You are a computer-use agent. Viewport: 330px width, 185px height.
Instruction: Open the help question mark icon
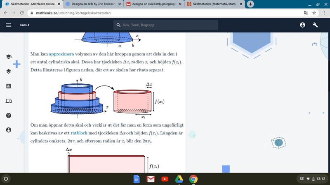(9, 115)
